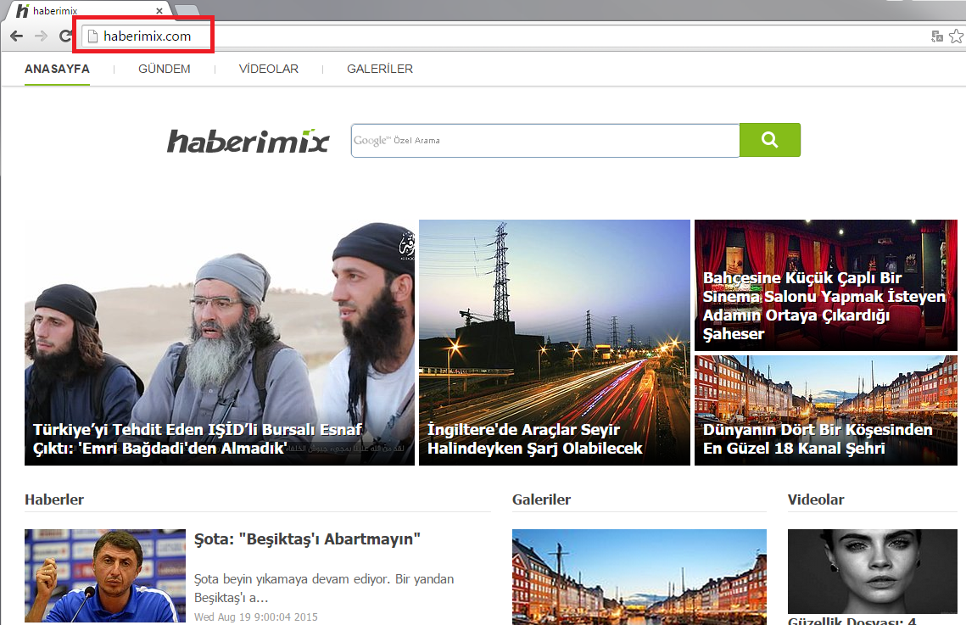Close the haberimix browser tab
Viewport: 966px width, 625px height.
pyautogui.click(x=160, y=11)
